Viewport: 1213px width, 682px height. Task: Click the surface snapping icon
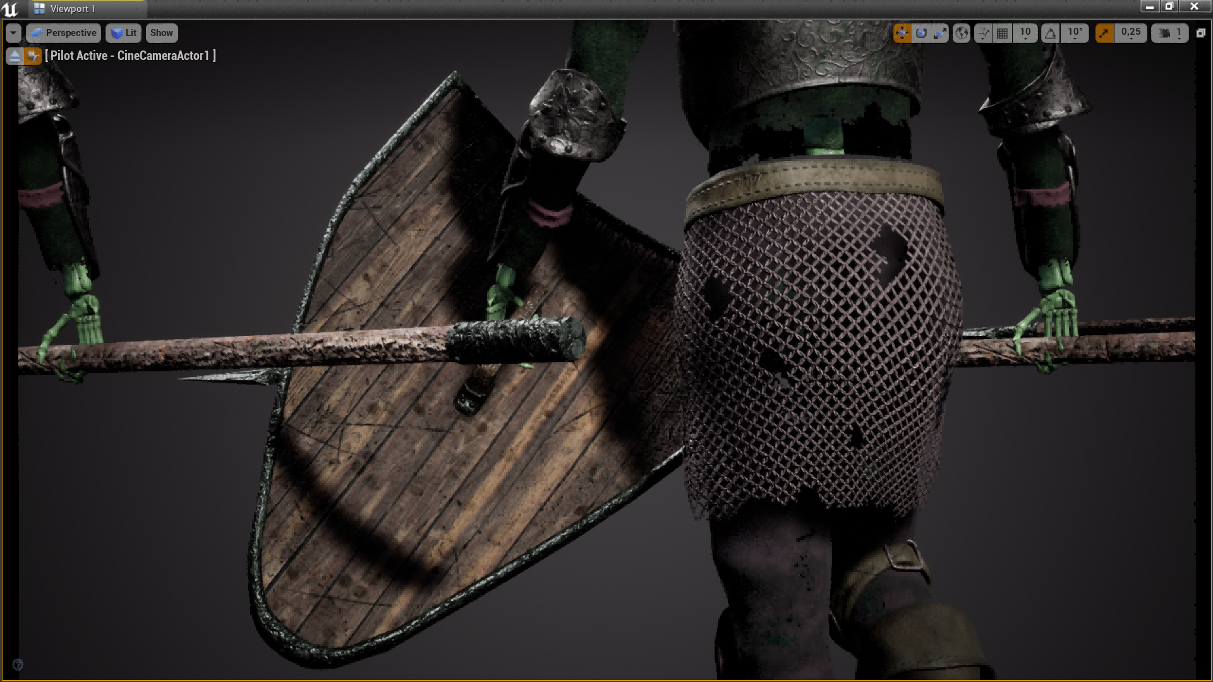(983, 33)
